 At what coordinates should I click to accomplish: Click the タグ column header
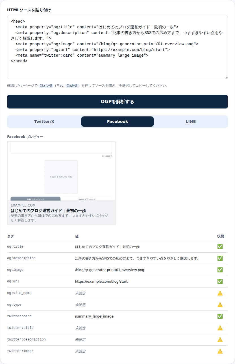point(10,236)
